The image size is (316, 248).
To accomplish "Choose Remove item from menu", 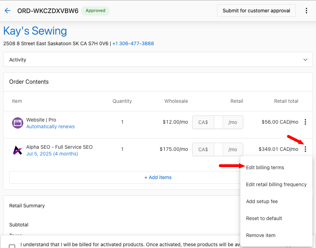I will (261, 235).
